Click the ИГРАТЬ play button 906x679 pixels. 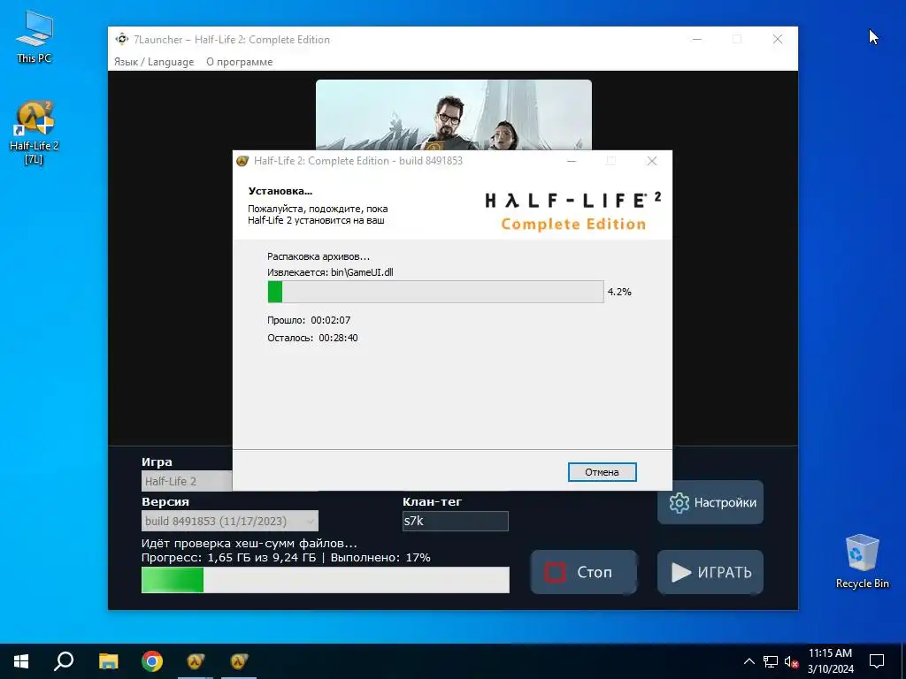point(710,572)
